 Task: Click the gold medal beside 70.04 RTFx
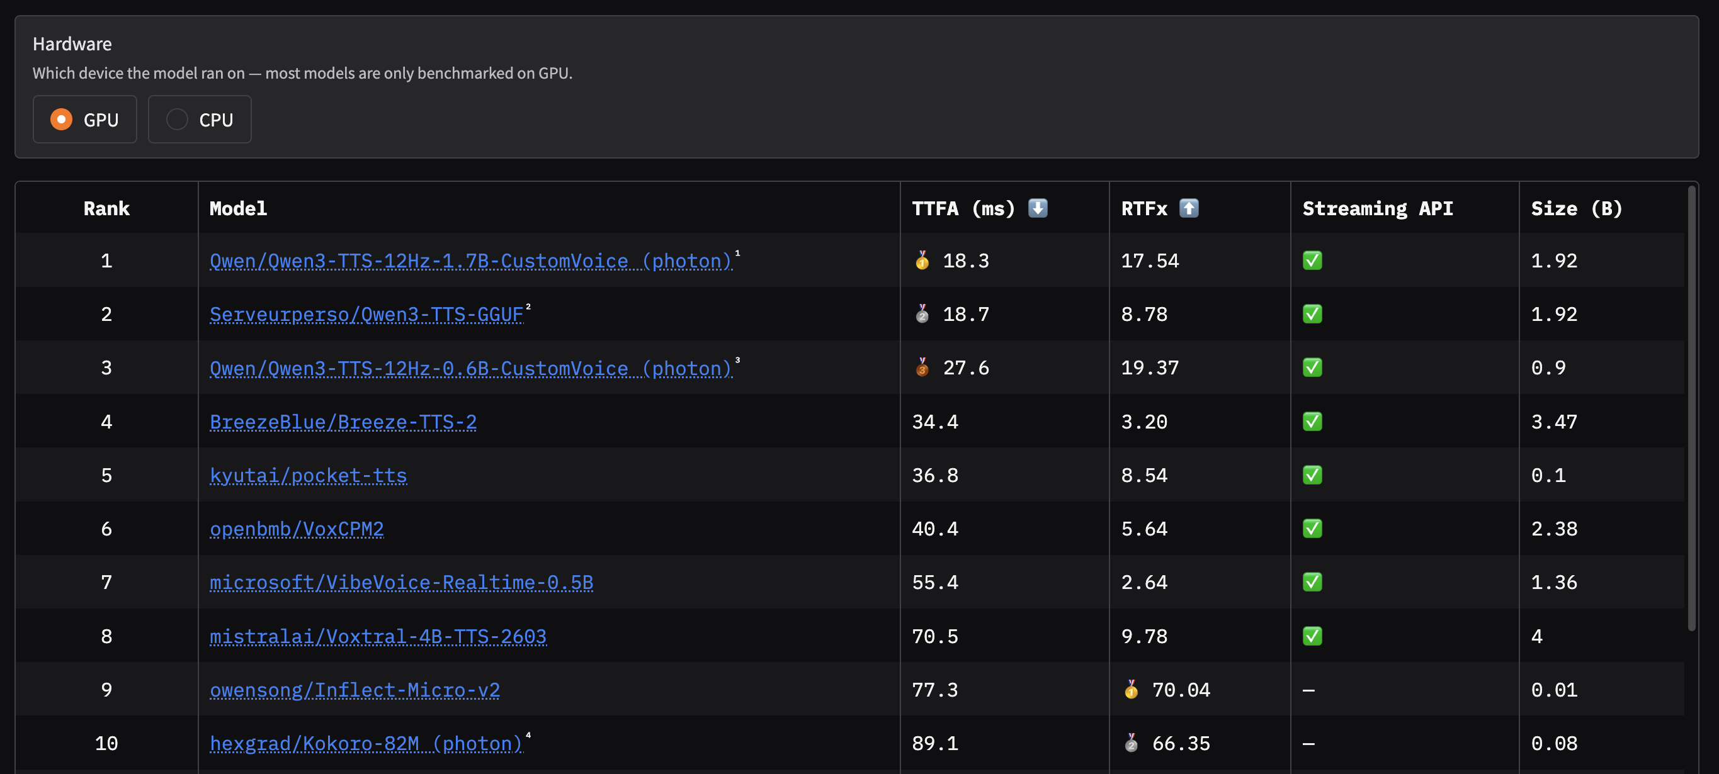click(x=1131, y=689)
